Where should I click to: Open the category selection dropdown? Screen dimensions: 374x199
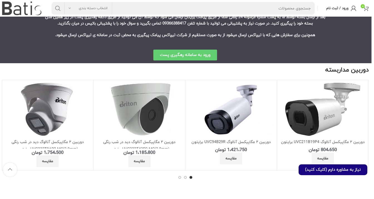pyautogui.click(x=88, y=8)
